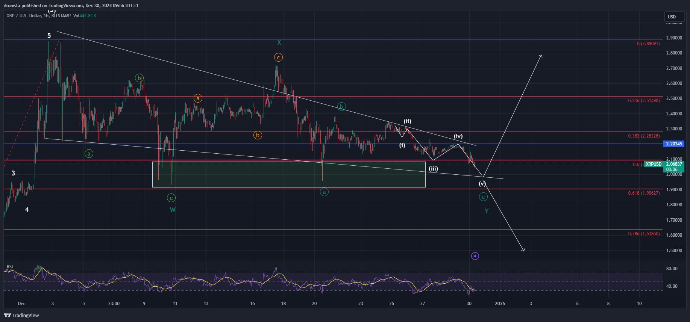This screenshot has width=690, height=322.
Task: Open the USD currency selector
Action: (674, 17)
